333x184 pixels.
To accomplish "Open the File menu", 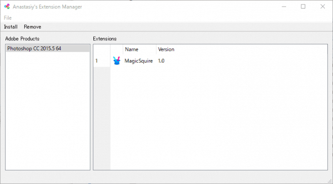I will coord(8,18).
